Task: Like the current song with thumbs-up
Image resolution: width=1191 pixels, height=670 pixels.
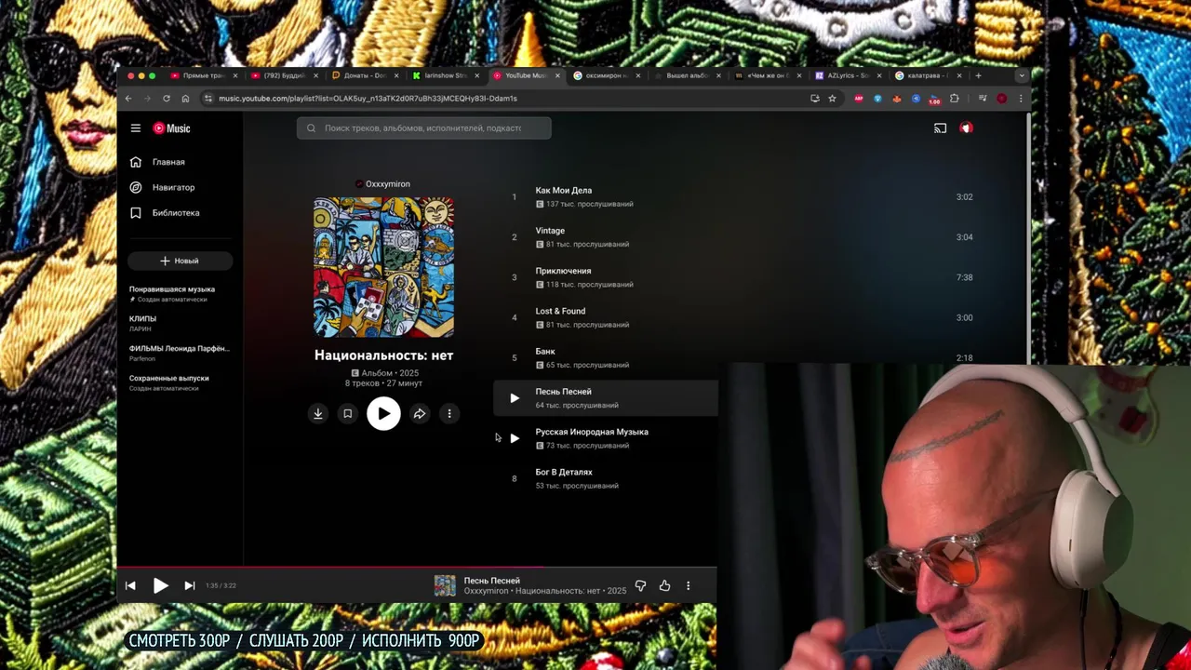Action: (x=664, y=585)
